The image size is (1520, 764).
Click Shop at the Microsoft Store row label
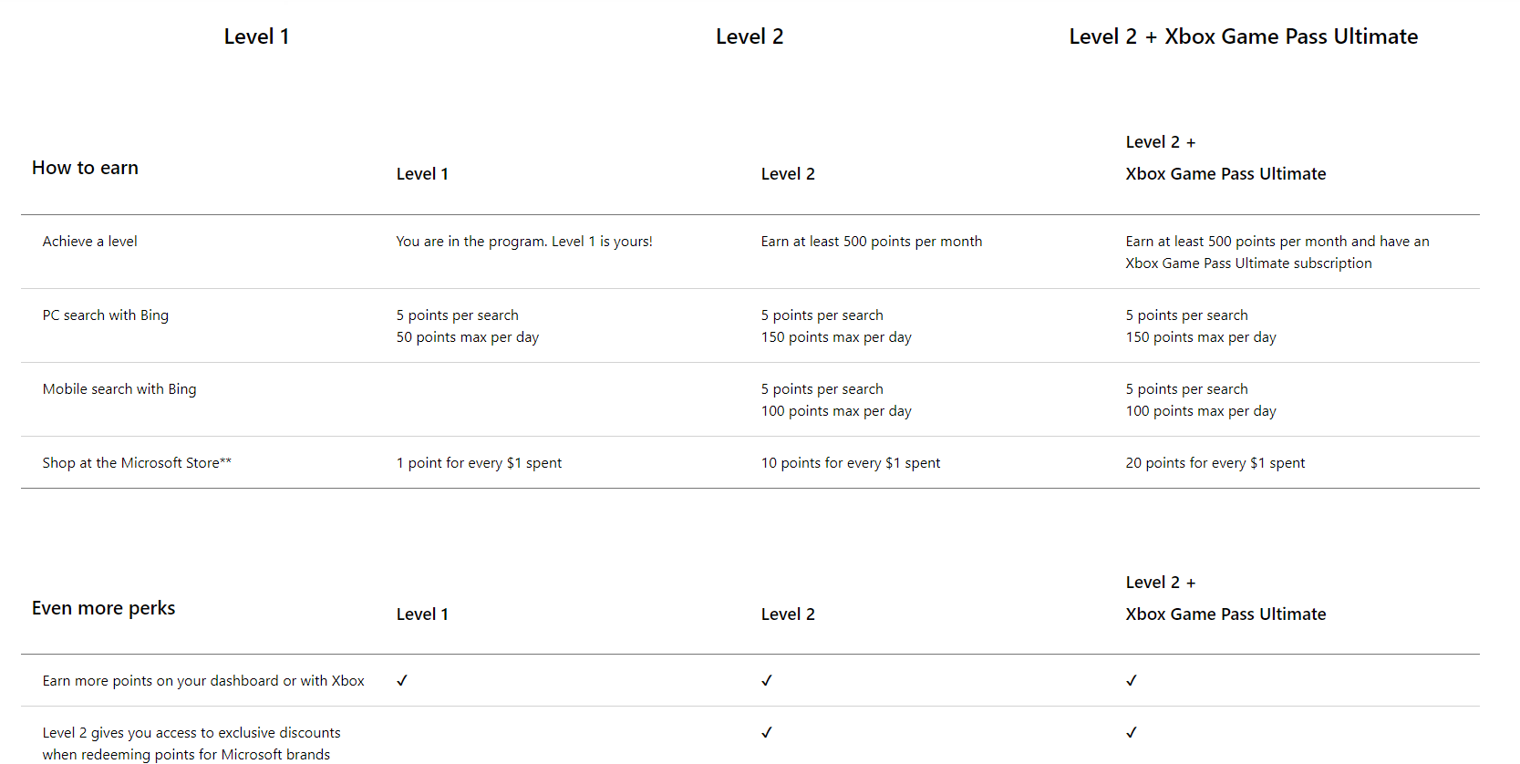(137, 463)
